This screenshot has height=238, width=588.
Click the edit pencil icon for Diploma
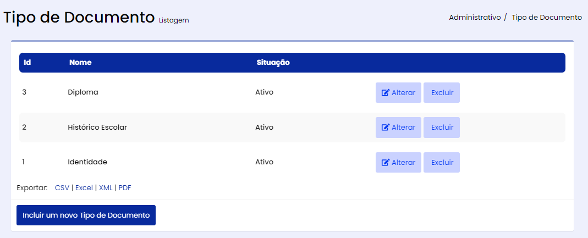click(386, 93)
